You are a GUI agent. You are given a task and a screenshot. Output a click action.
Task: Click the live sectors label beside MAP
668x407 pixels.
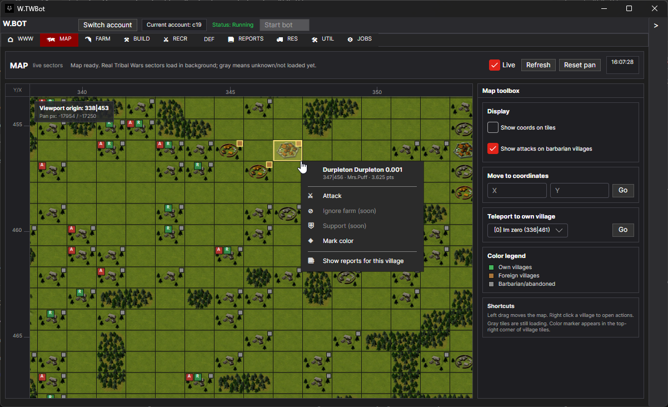click(x=48, y=66)
